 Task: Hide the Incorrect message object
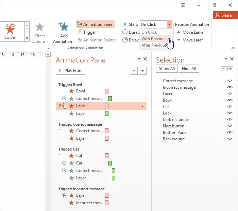230,87
